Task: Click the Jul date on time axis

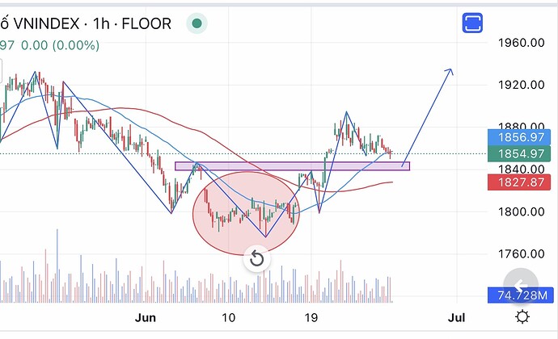Action: tap(457, 317)
